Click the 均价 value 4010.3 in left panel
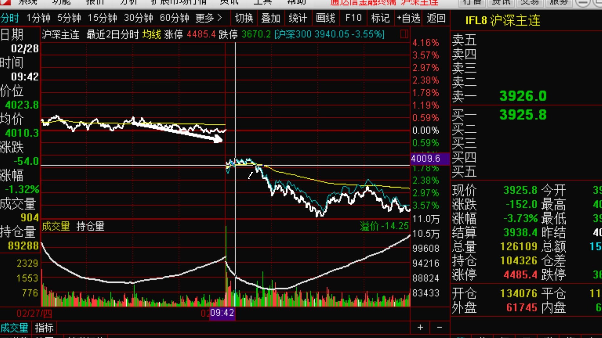This screenshot has width=602, height=338. coord(22,133)
